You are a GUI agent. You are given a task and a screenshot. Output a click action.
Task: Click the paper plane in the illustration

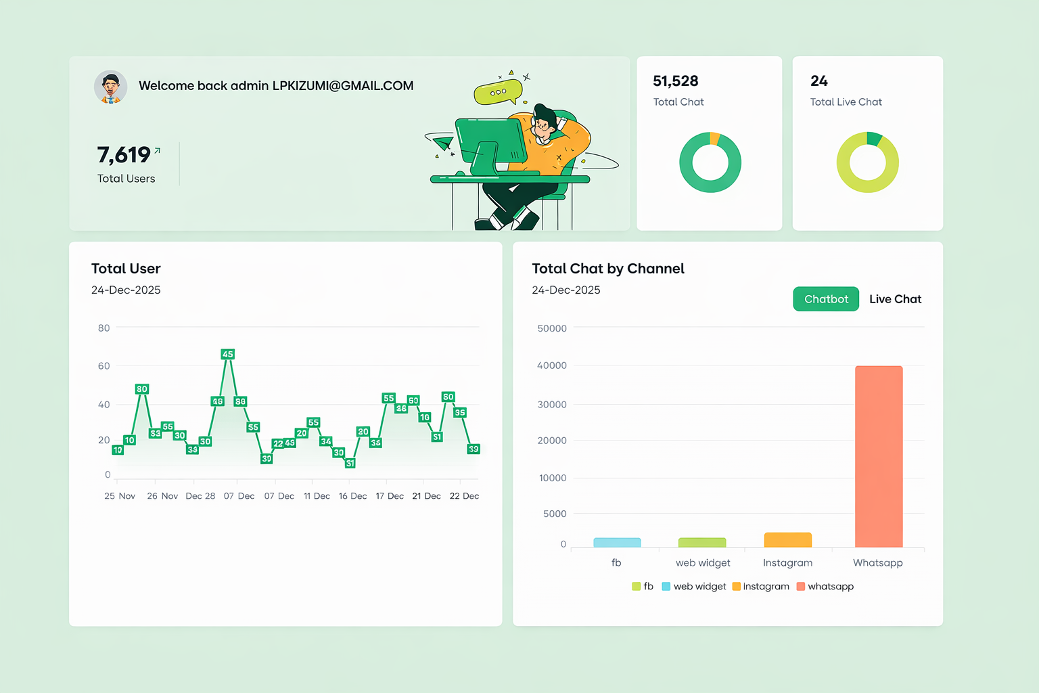(x=442, y=142)
